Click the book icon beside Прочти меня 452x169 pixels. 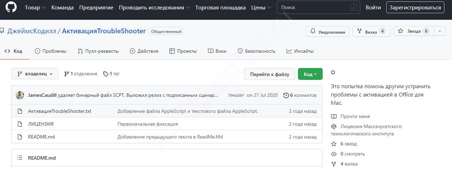(334, 117)
